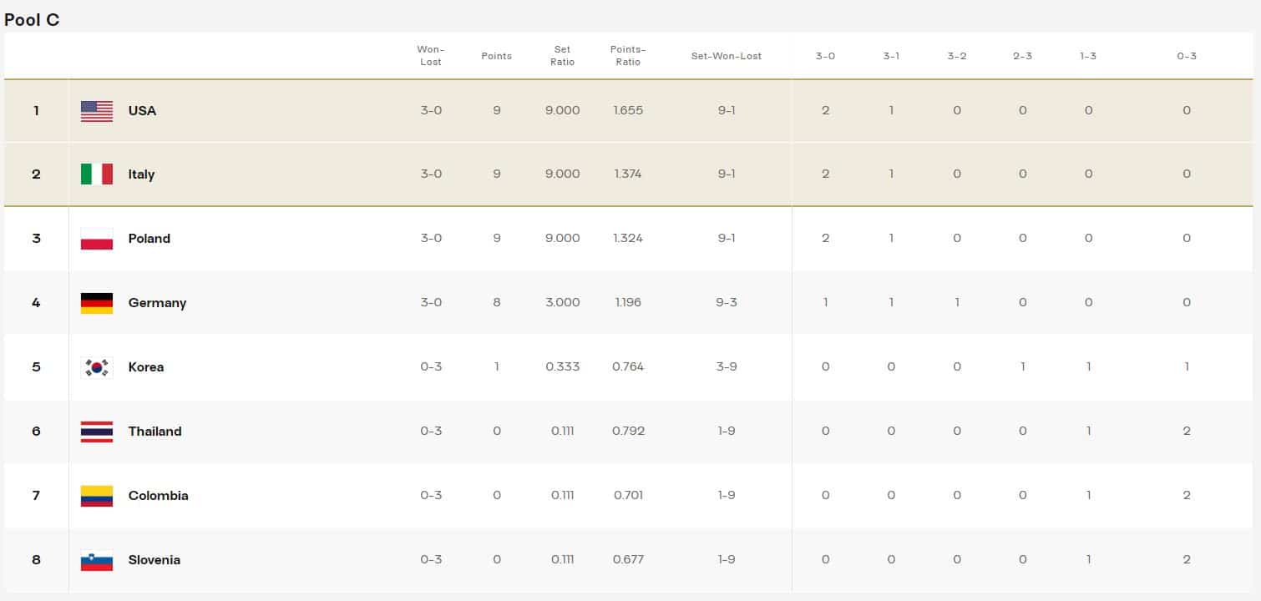Select the Germany team name

pos(157,303)
